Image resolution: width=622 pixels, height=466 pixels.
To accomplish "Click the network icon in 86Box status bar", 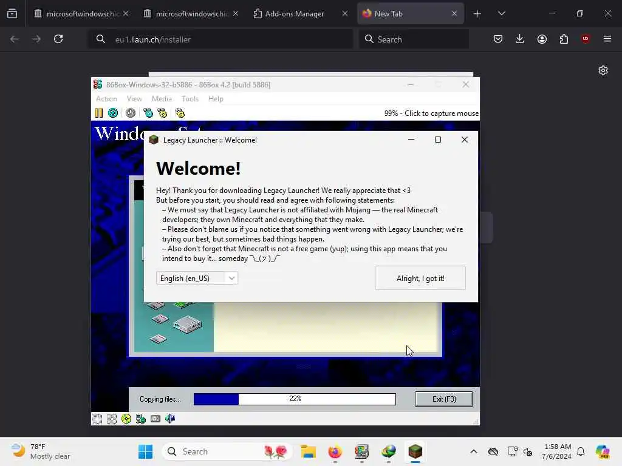I will point(141,419).
